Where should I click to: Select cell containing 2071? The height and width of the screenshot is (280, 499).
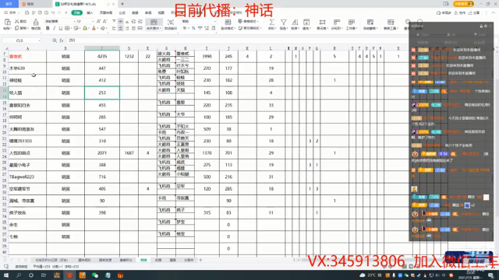[x=102, y=152]
